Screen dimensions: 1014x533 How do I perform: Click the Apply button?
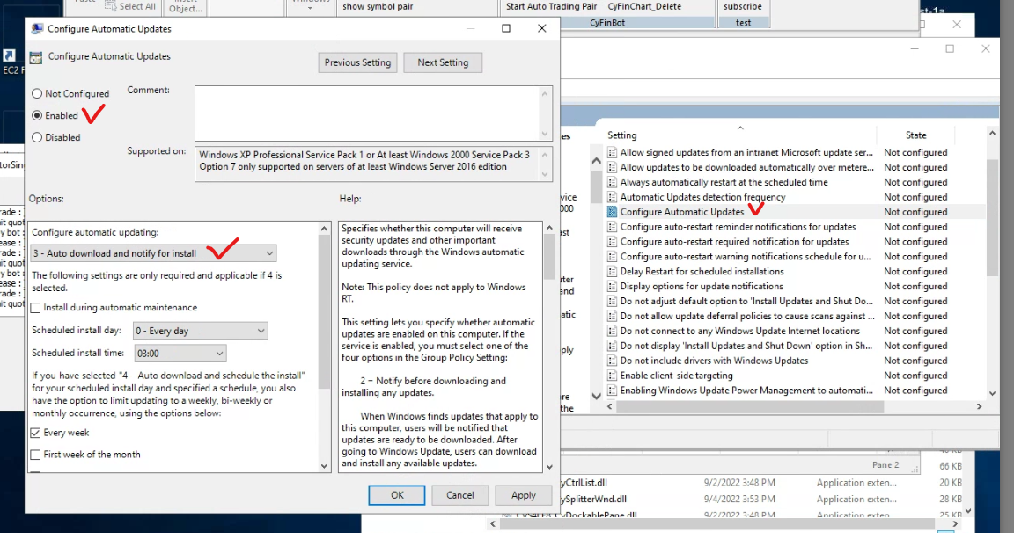(523, 495)
